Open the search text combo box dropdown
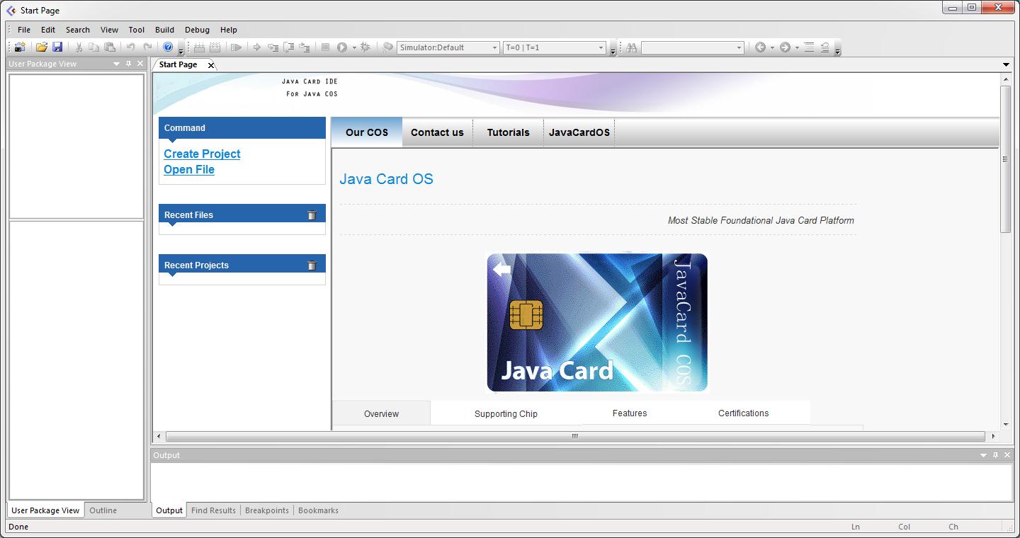This screenshot has height=538, width=1020. point(739,48)
